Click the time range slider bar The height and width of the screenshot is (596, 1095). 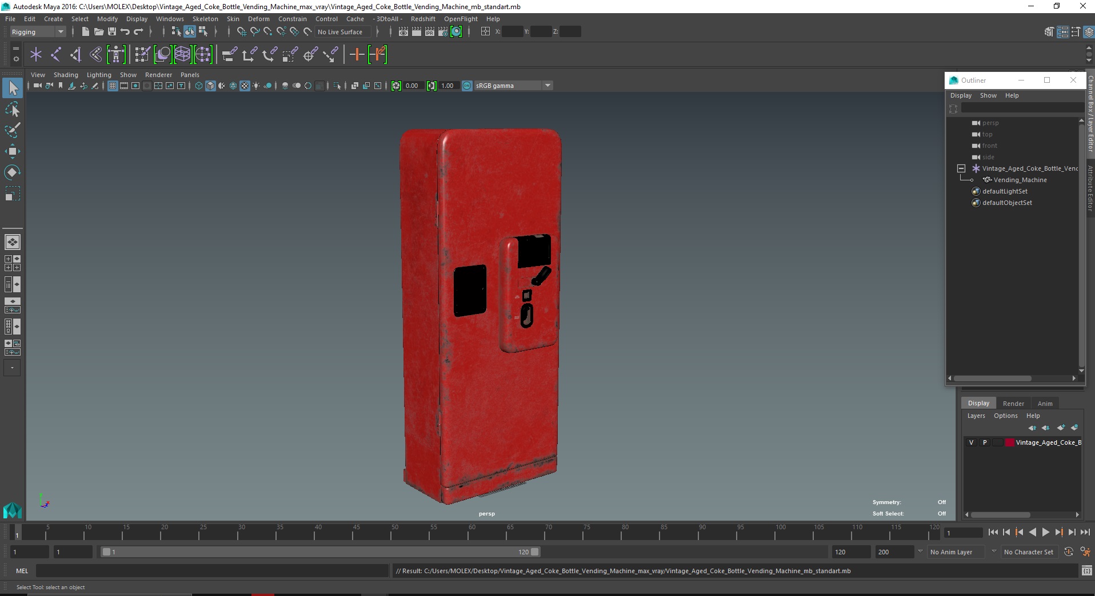coord(320,552)
